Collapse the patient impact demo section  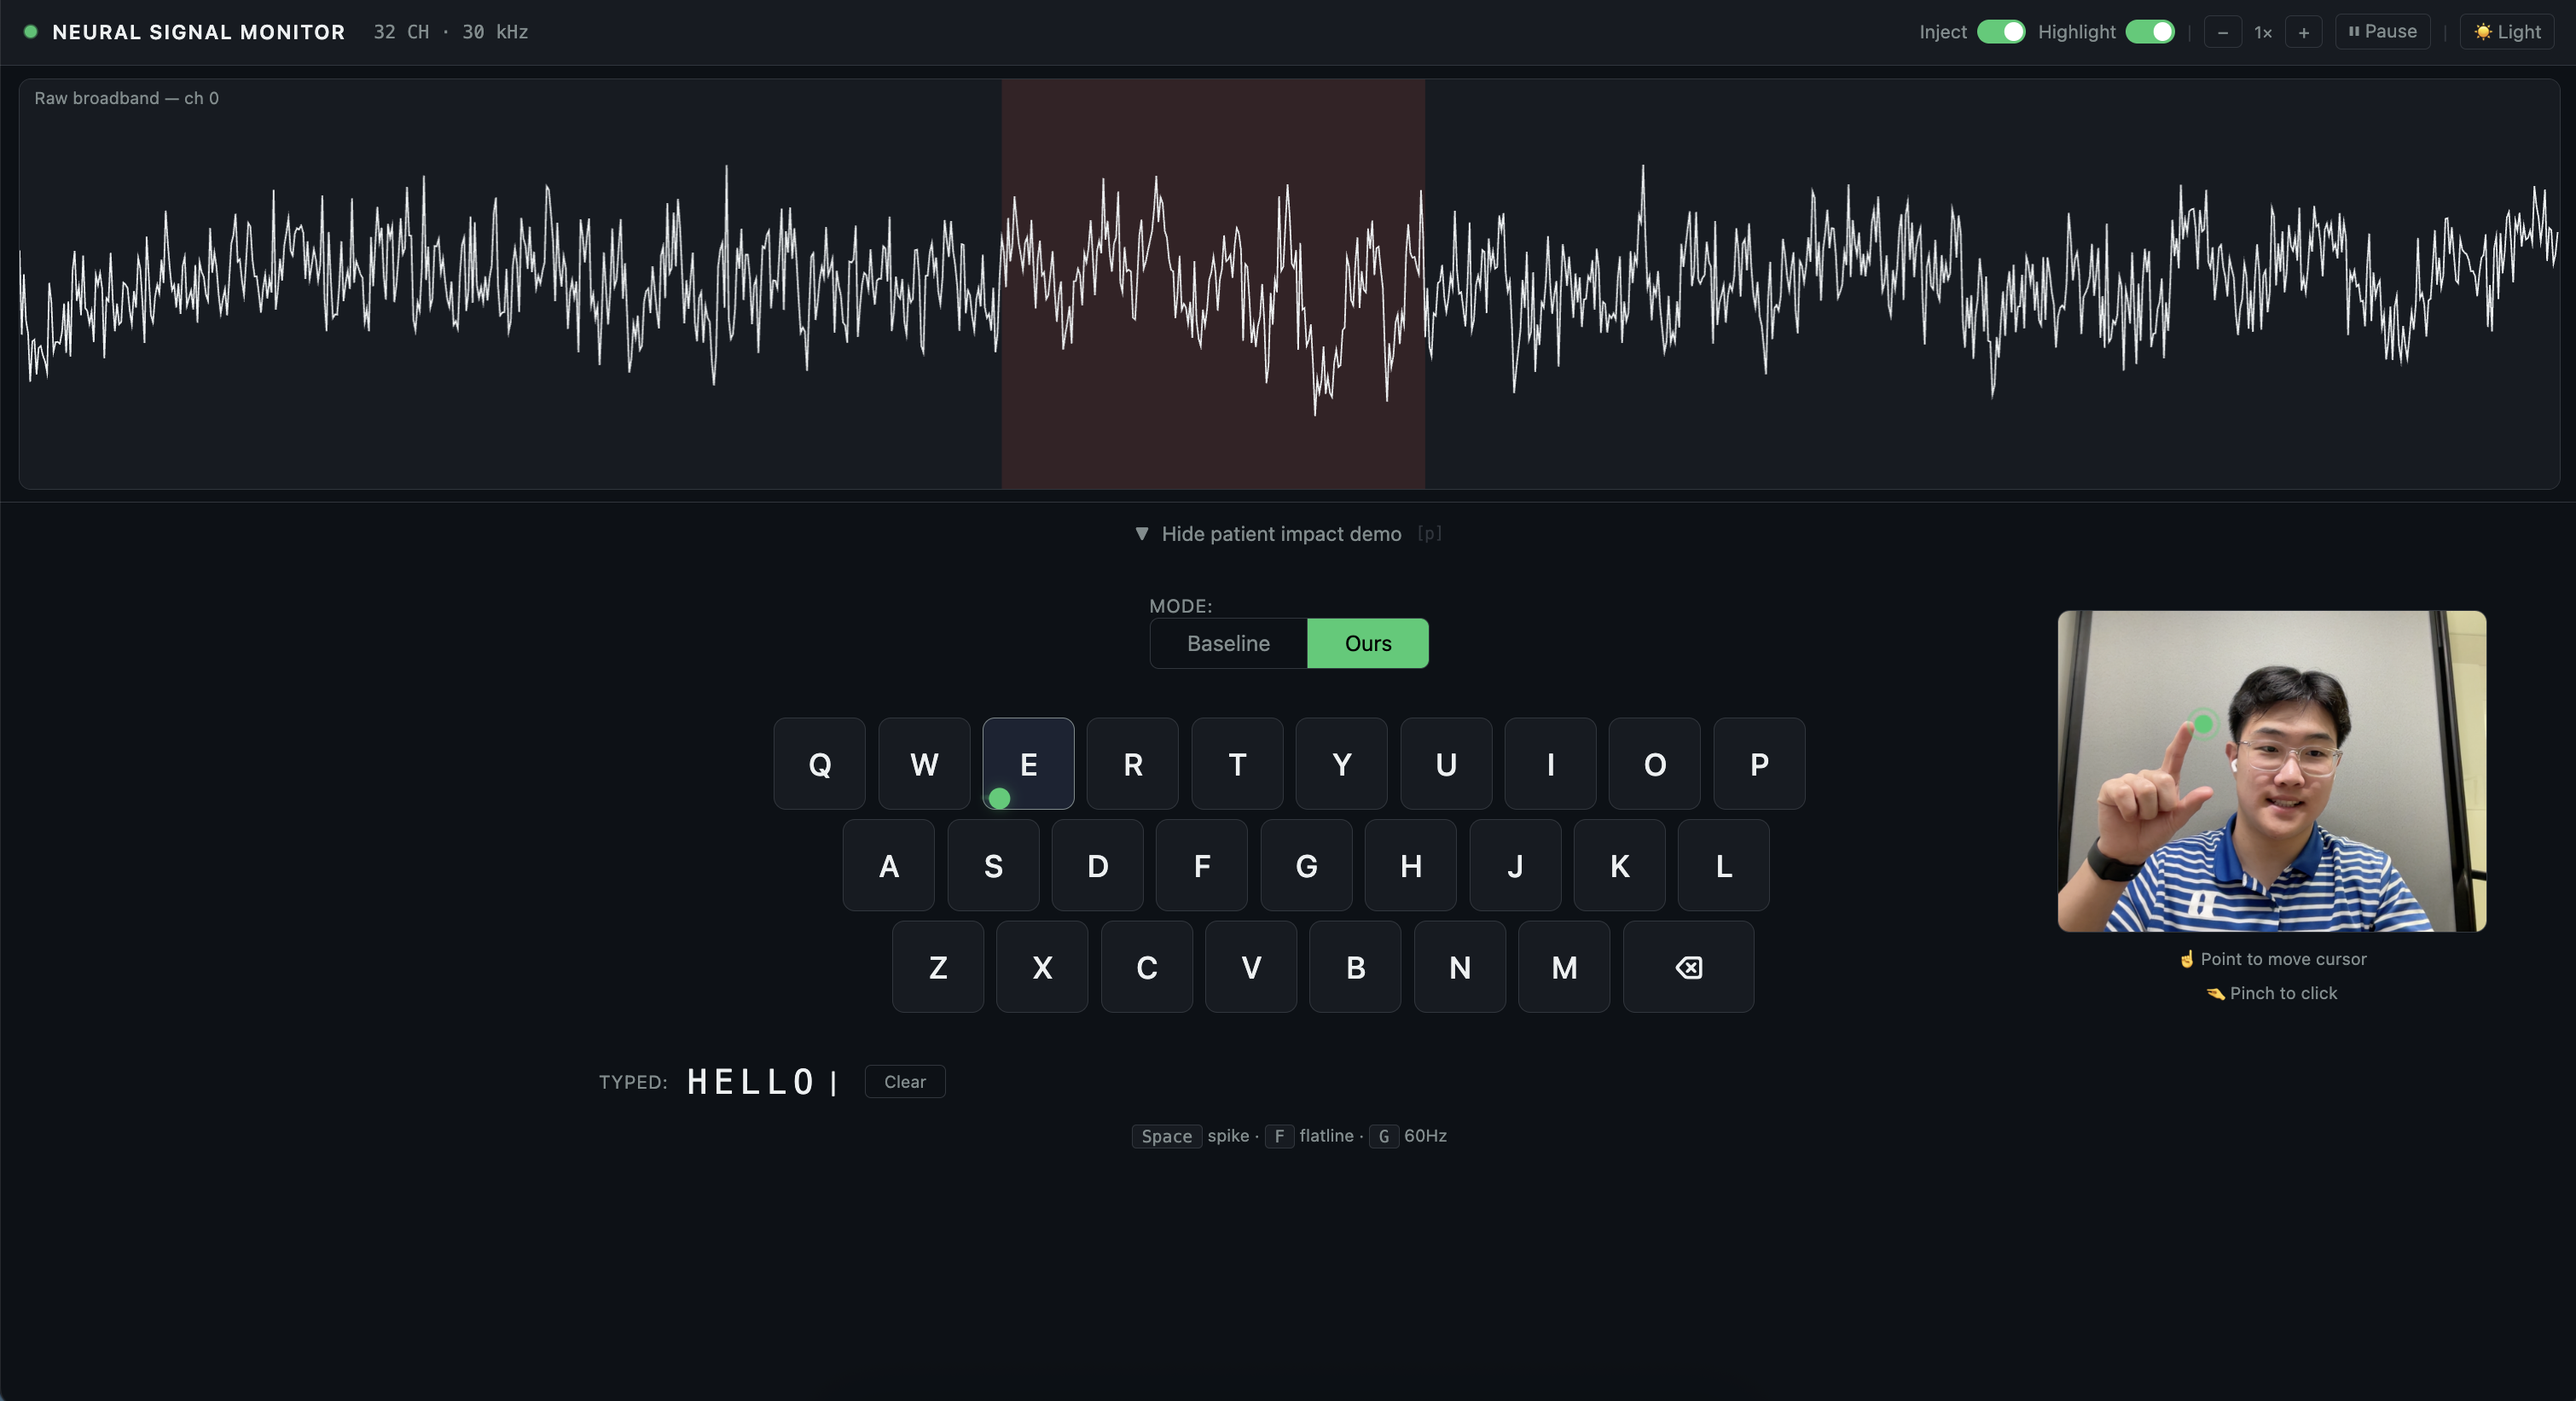1281,534
